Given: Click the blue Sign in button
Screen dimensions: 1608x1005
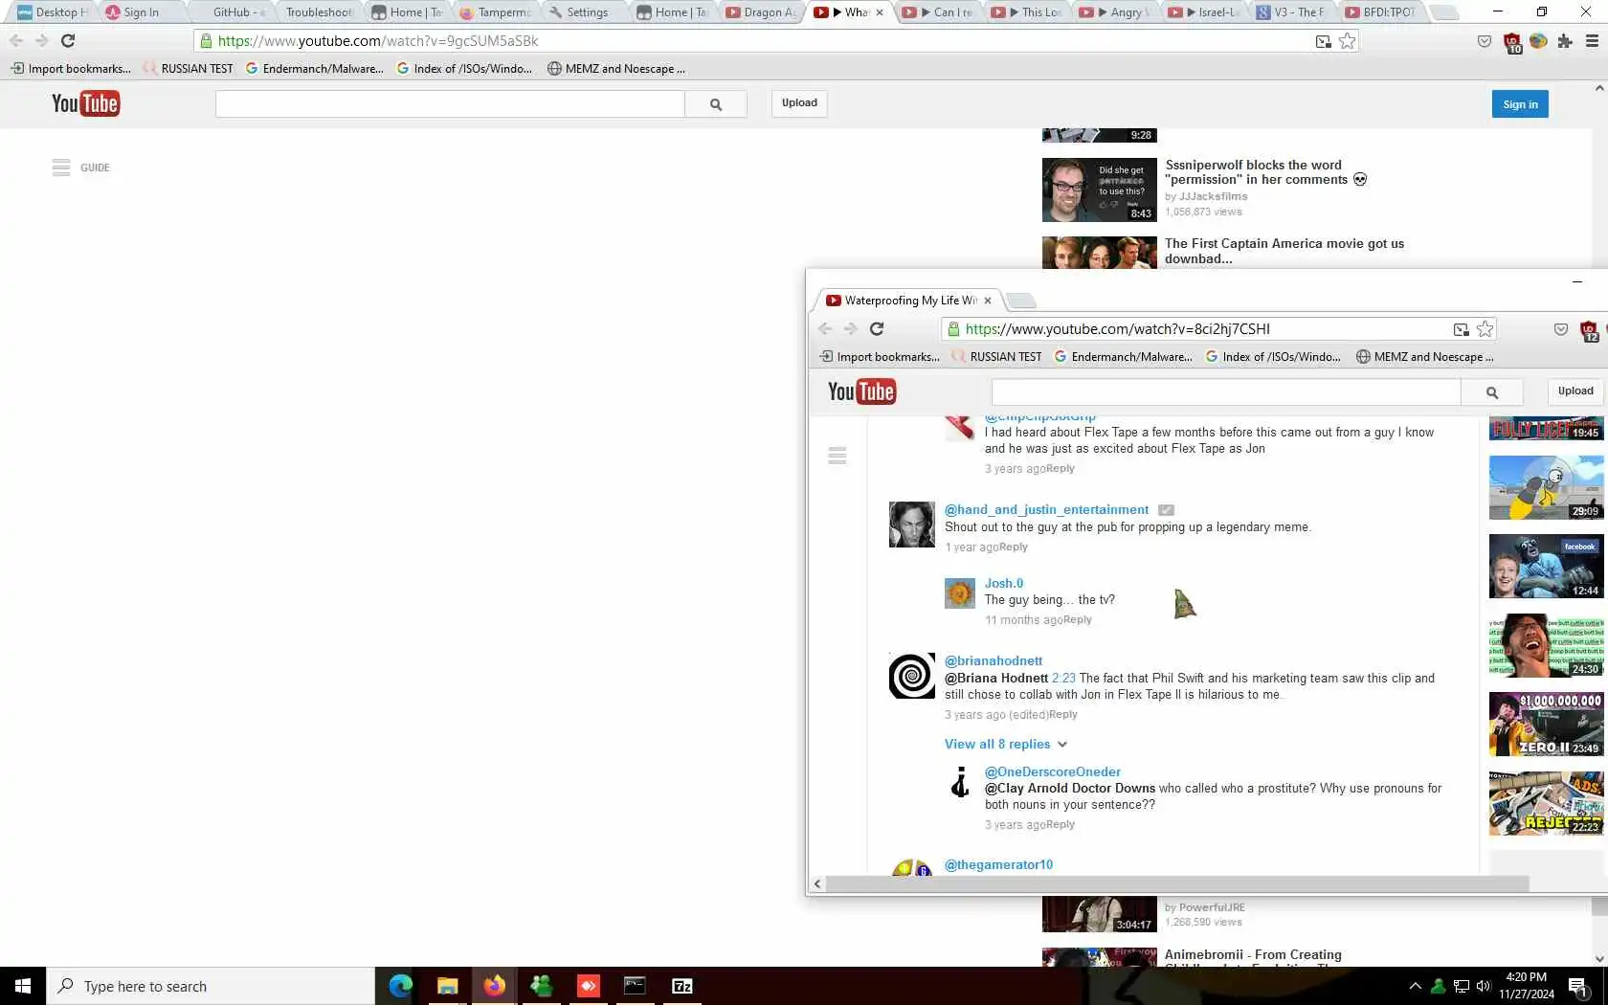Looking at the screenshot, I should click(1520, 104).
